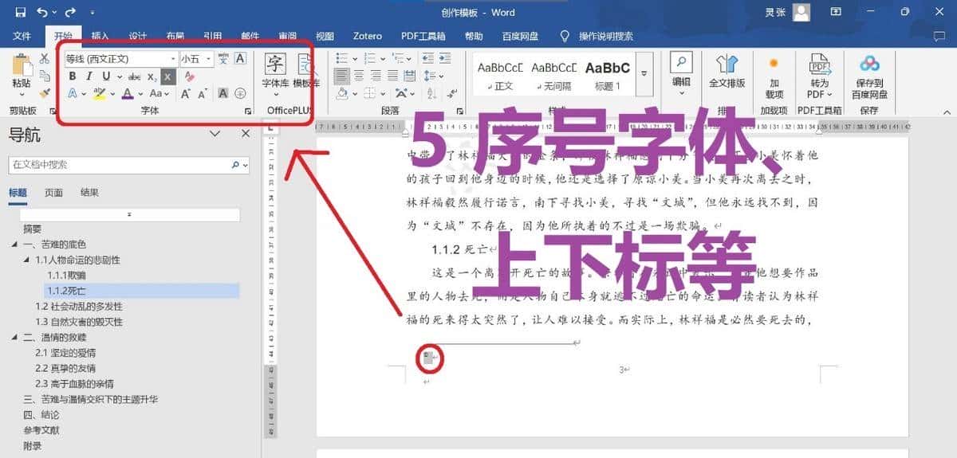Screen dimensions: 957x458
Task: Redo the last action
Action: (x=70, y=12)
